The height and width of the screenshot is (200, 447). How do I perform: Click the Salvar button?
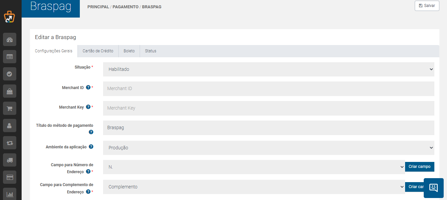click(427, 6)
